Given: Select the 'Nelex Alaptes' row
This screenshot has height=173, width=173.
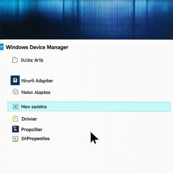Looking at the screenshot, I should [36, 93].
